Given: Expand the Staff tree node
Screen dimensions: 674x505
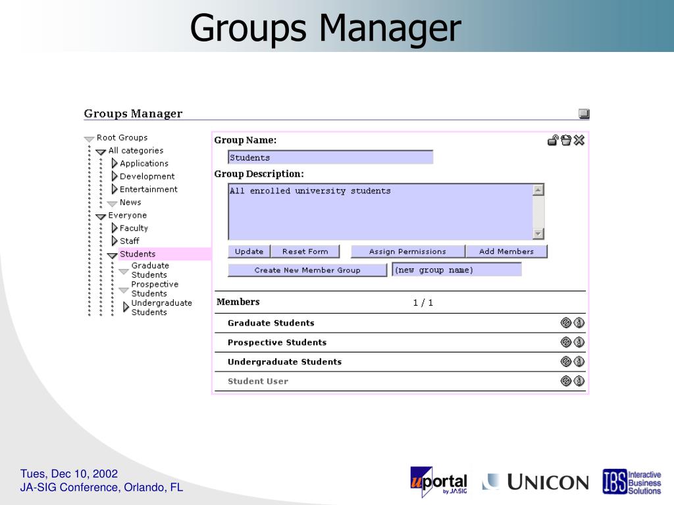Looking at the screenshot, I should [x=115, y=241].
